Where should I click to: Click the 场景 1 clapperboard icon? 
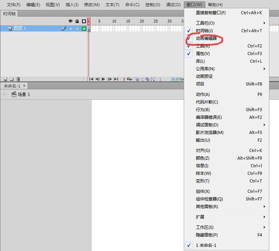[x=14, y=94]
